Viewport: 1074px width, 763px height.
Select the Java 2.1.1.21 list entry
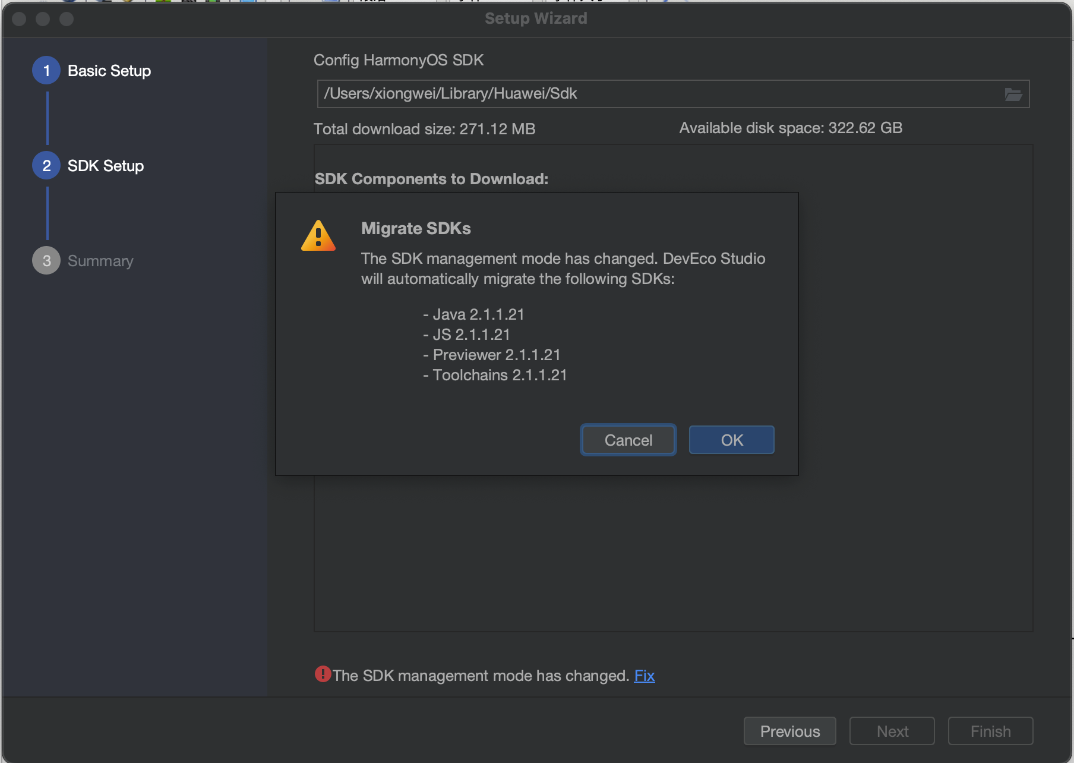tap(473, 314)
